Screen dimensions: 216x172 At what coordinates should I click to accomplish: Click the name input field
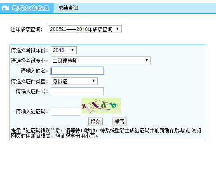click(x=77, y=71)
